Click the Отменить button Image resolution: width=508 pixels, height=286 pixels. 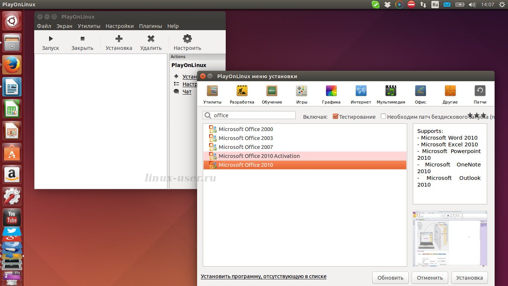(430, 278)
